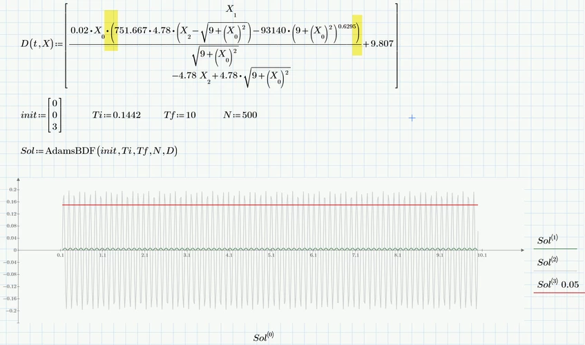Select the 0.6295 exponent value
The height and width of the screenshot is (345, 585).
(347, 27)
